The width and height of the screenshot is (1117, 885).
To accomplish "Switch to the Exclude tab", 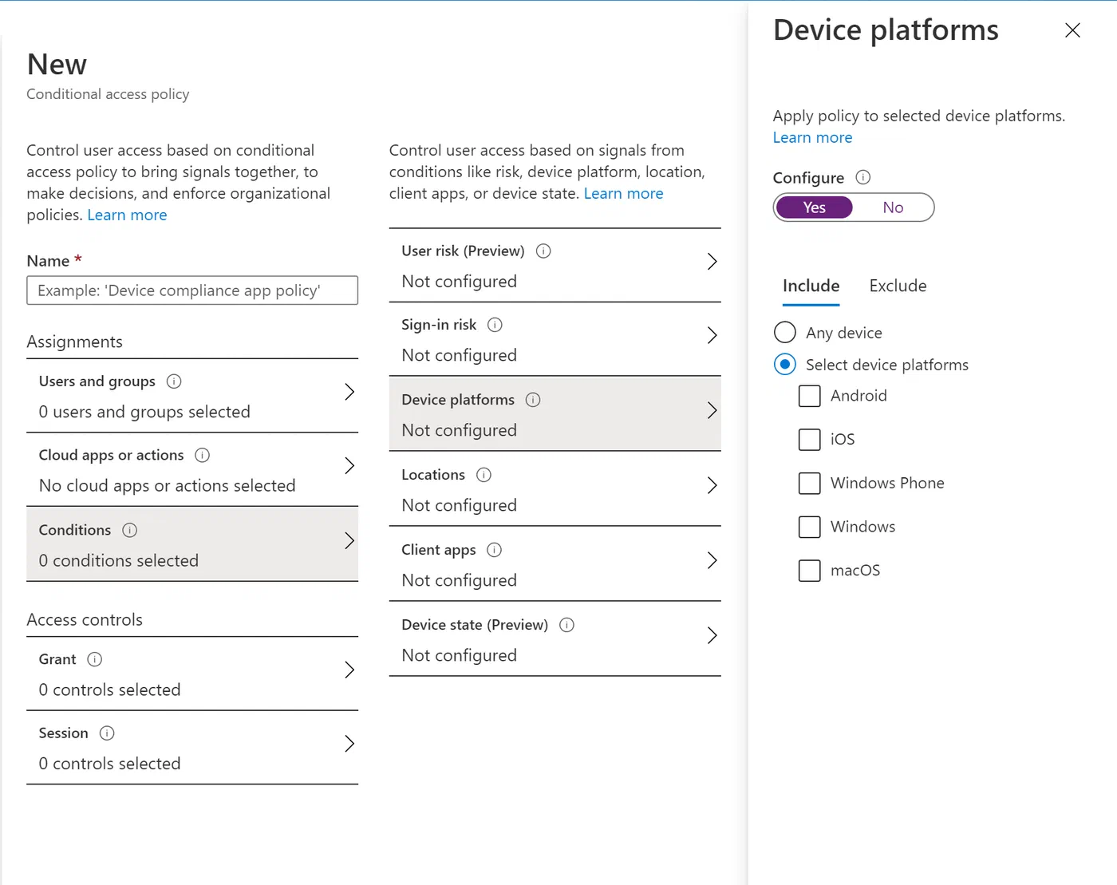I will [x=898, y=286].
